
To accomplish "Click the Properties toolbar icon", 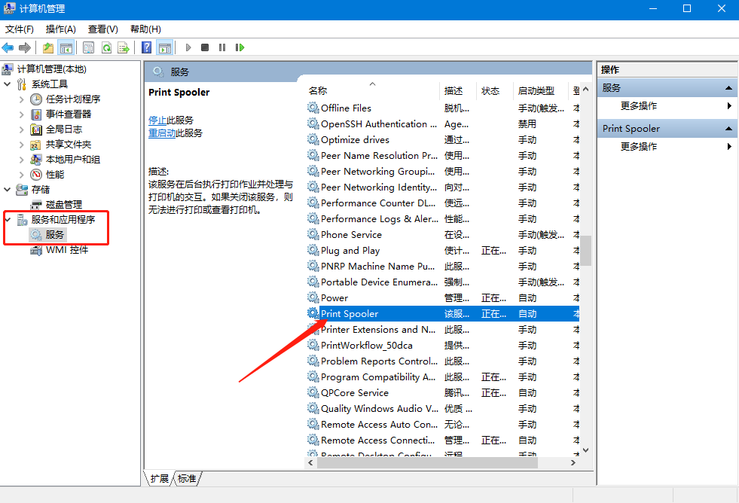I will [88, 47].
